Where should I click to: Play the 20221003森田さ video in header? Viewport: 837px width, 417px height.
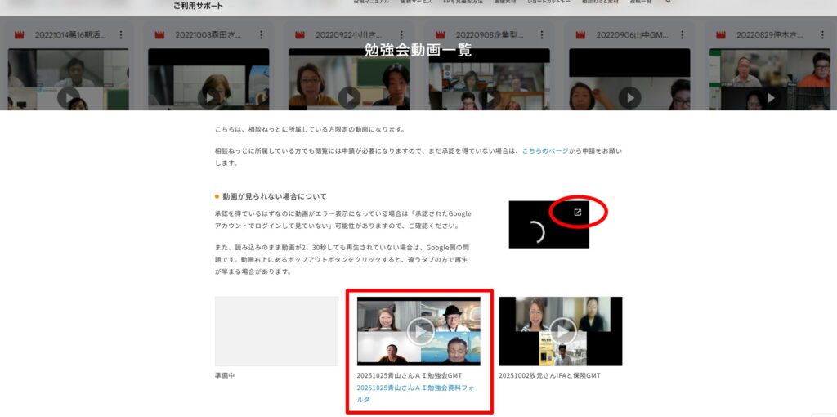[x=208, y=97]
